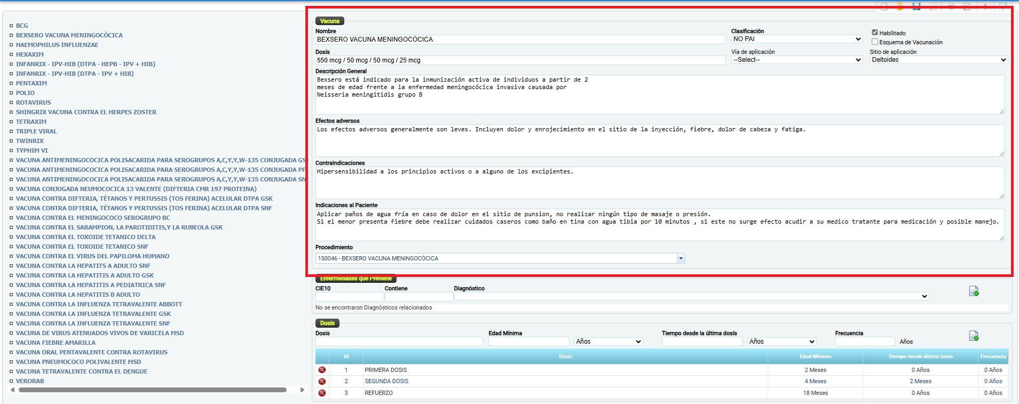Focus the Edad Mínima input field
The width and height of the screenshot is (1019, 404).
click(x=529, y=342)
